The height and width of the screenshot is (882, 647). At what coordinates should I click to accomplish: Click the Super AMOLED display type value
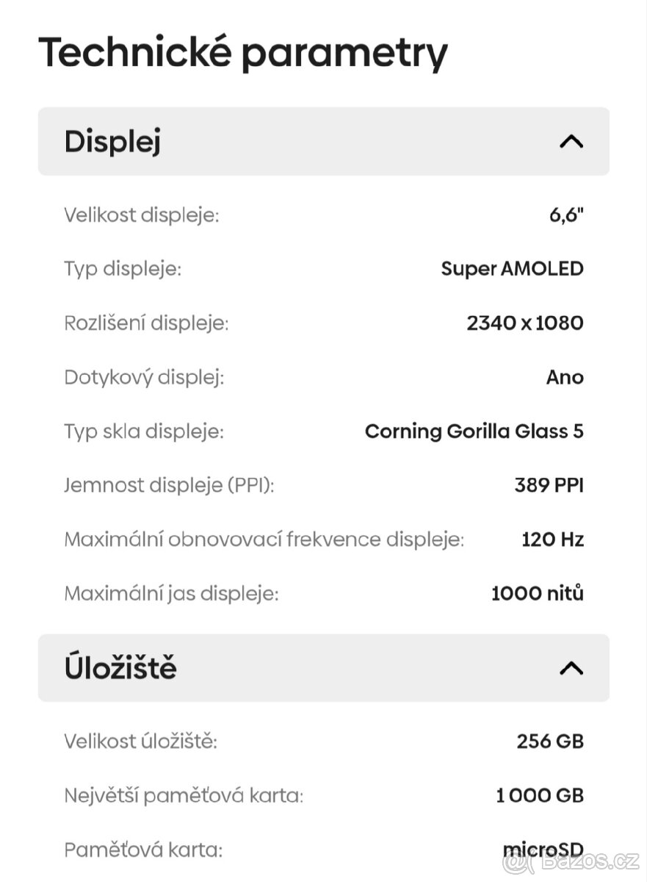click(x=513, y=268)
